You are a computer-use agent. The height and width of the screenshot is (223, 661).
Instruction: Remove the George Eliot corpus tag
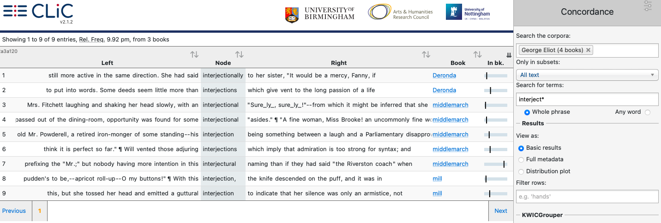coord(589,50)
